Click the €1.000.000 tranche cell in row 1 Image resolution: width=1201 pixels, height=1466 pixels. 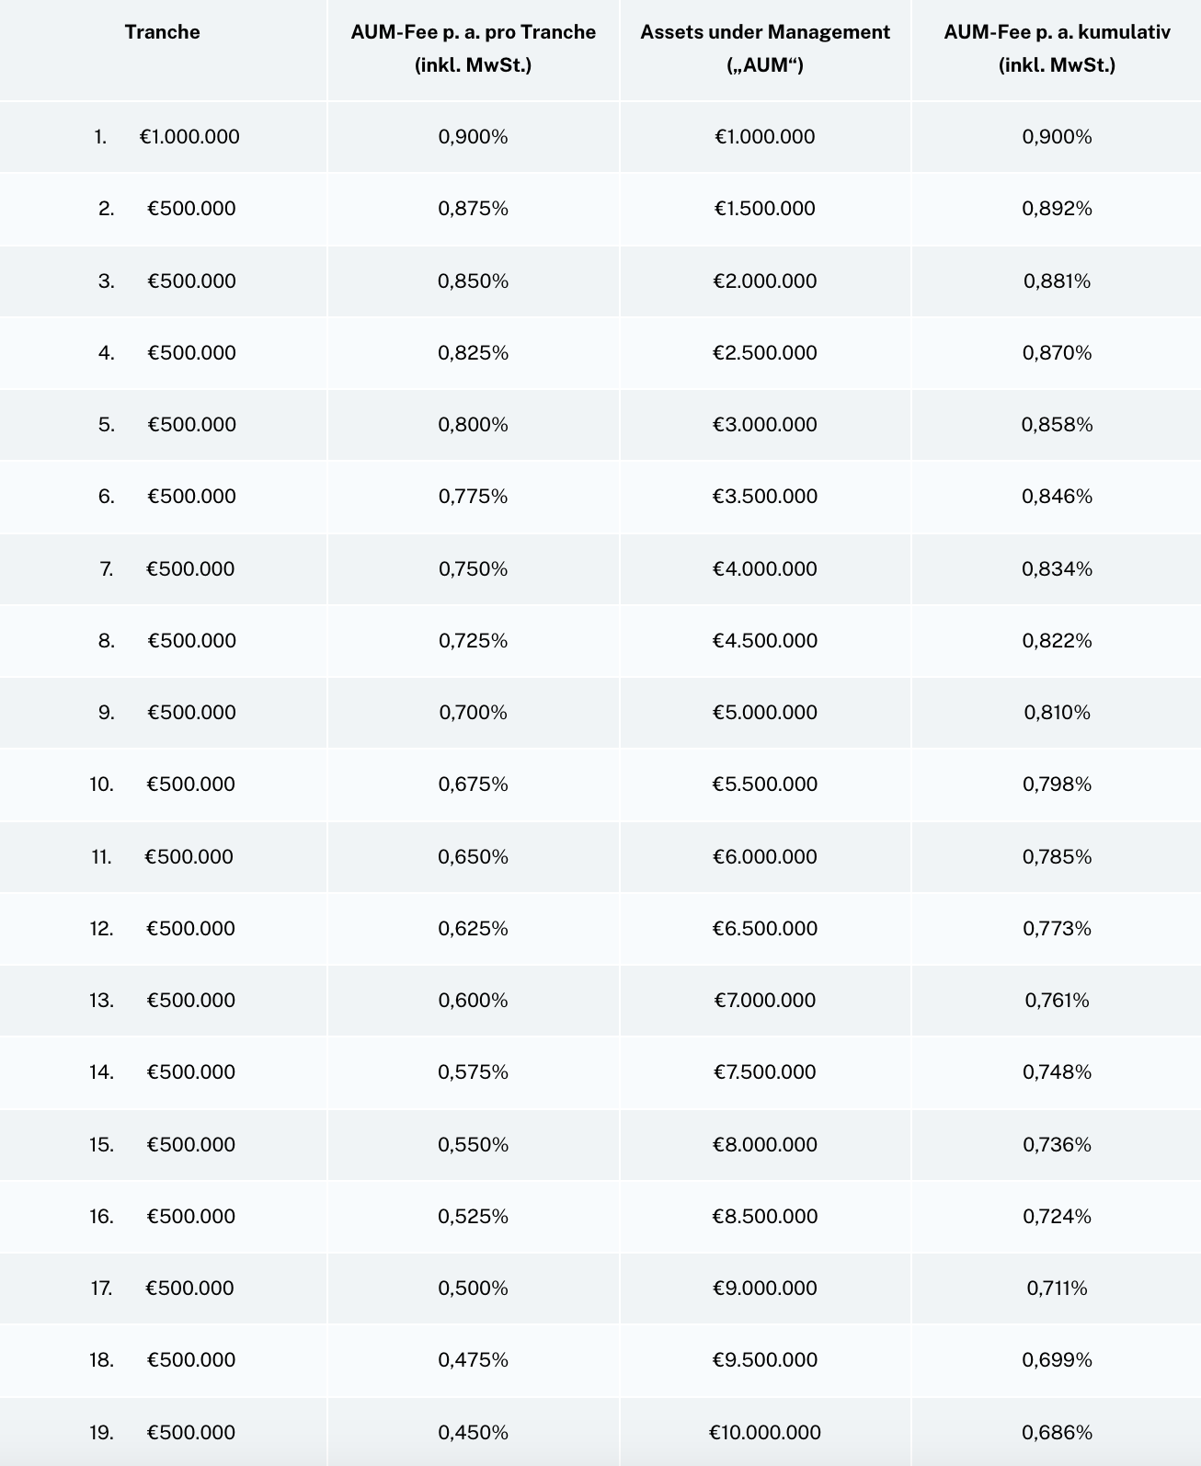pyautogui.click(x=189, y=137)
